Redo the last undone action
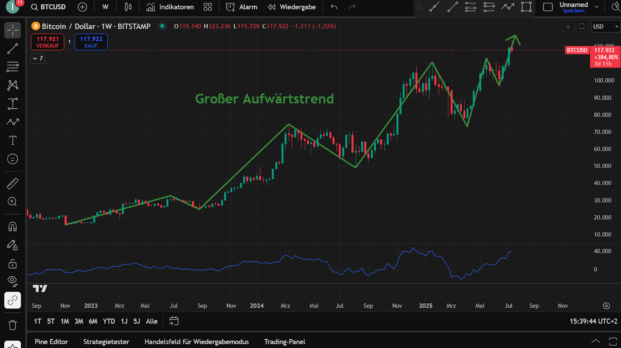 [352, 7]
